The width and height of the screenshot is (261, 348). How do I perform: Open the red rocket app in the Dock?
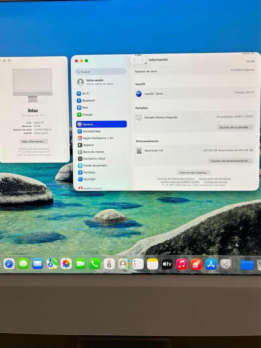coord(196,264)
